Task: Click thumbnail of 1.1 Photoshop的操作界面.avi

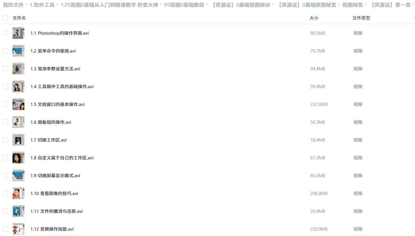Action: pos(18,33)
